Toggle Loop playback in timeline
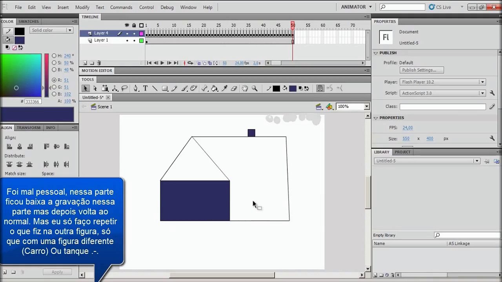 (x=190, y=63)
